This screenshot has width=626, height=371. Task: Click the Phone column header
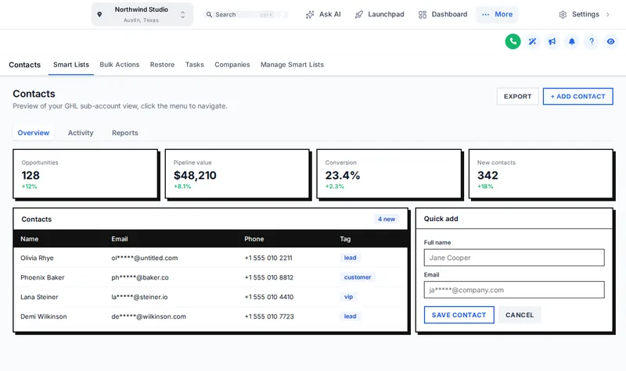(254, 239)
